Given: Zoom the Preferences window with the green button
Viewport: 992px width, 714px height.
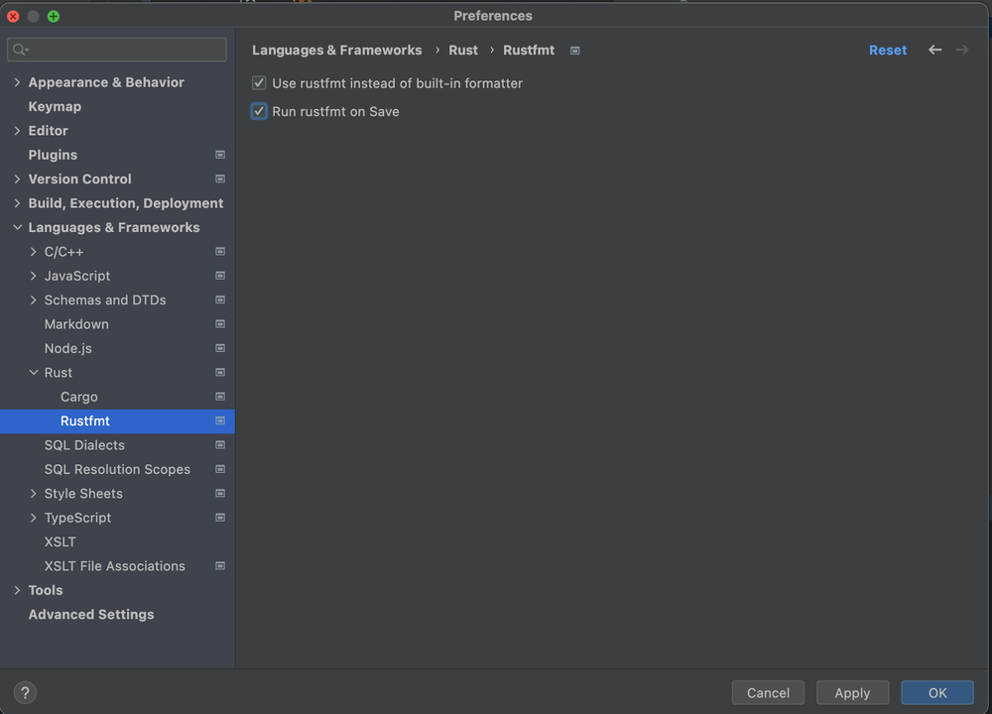Looking at the screenshot, I should point(54,17).
